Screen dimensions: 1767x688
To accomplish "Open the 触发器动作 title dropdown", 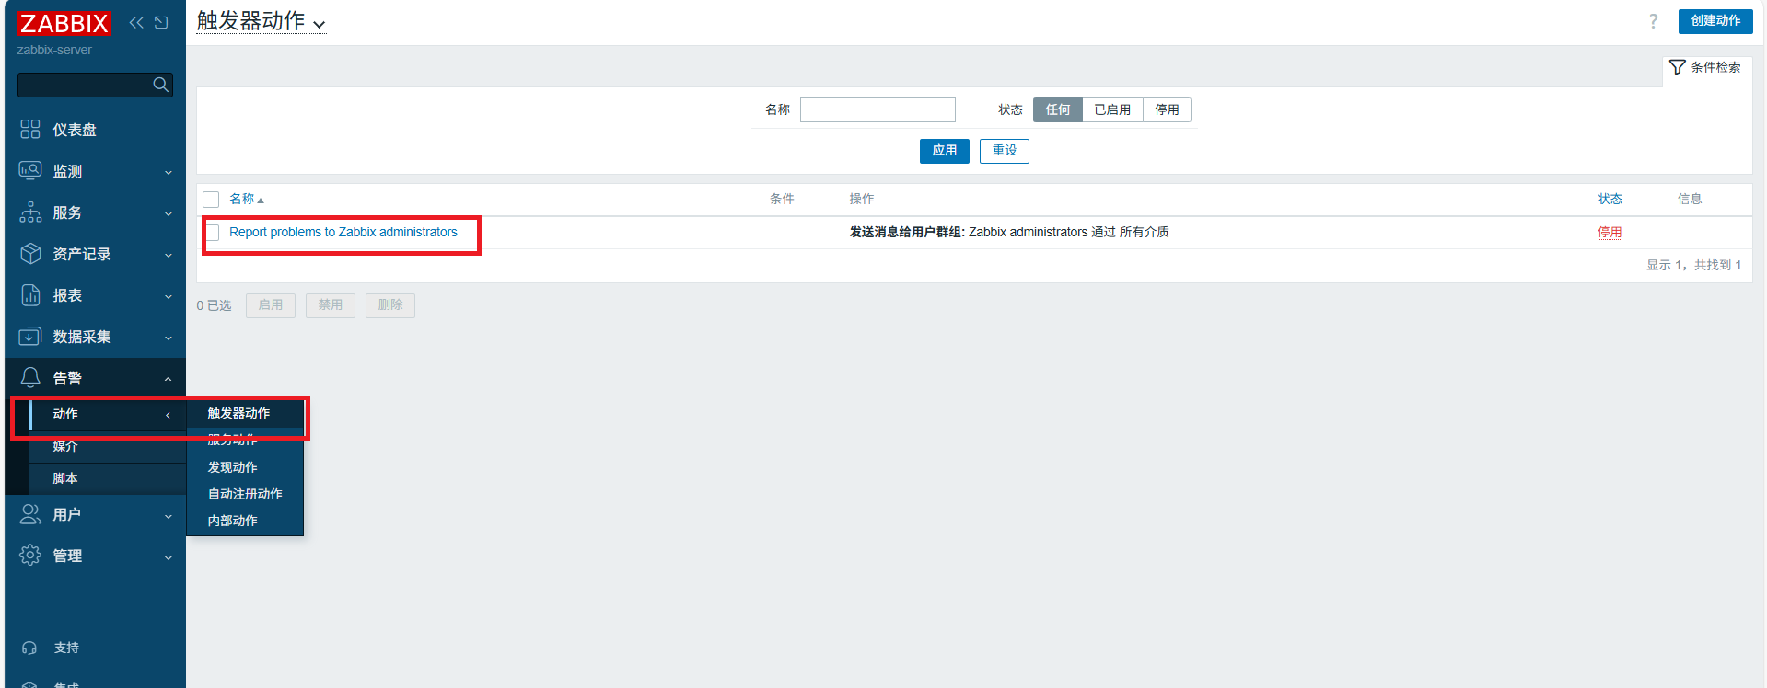I will pos(262,21).
